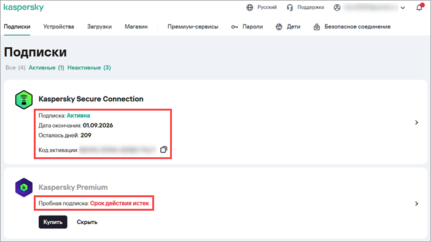The image size is (431, 242).
Task: Click the Подписки page heading
Action: click(35, 52)
